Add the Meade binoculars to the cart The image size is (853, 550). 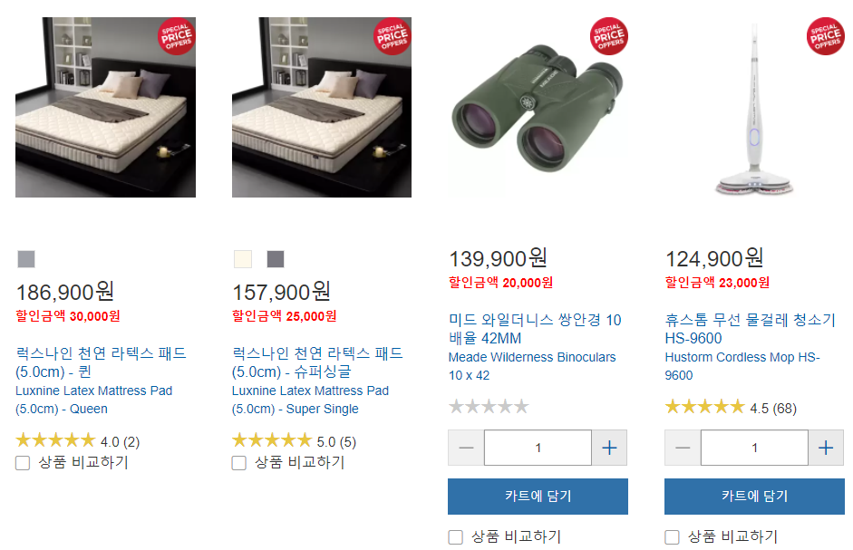point(538,496)
